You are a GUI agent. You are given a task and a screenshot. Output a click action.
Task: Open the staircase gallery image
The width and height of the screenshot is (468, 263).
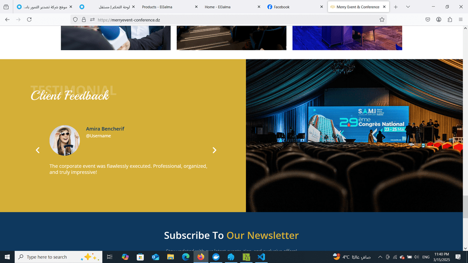[x=232, y=38]
